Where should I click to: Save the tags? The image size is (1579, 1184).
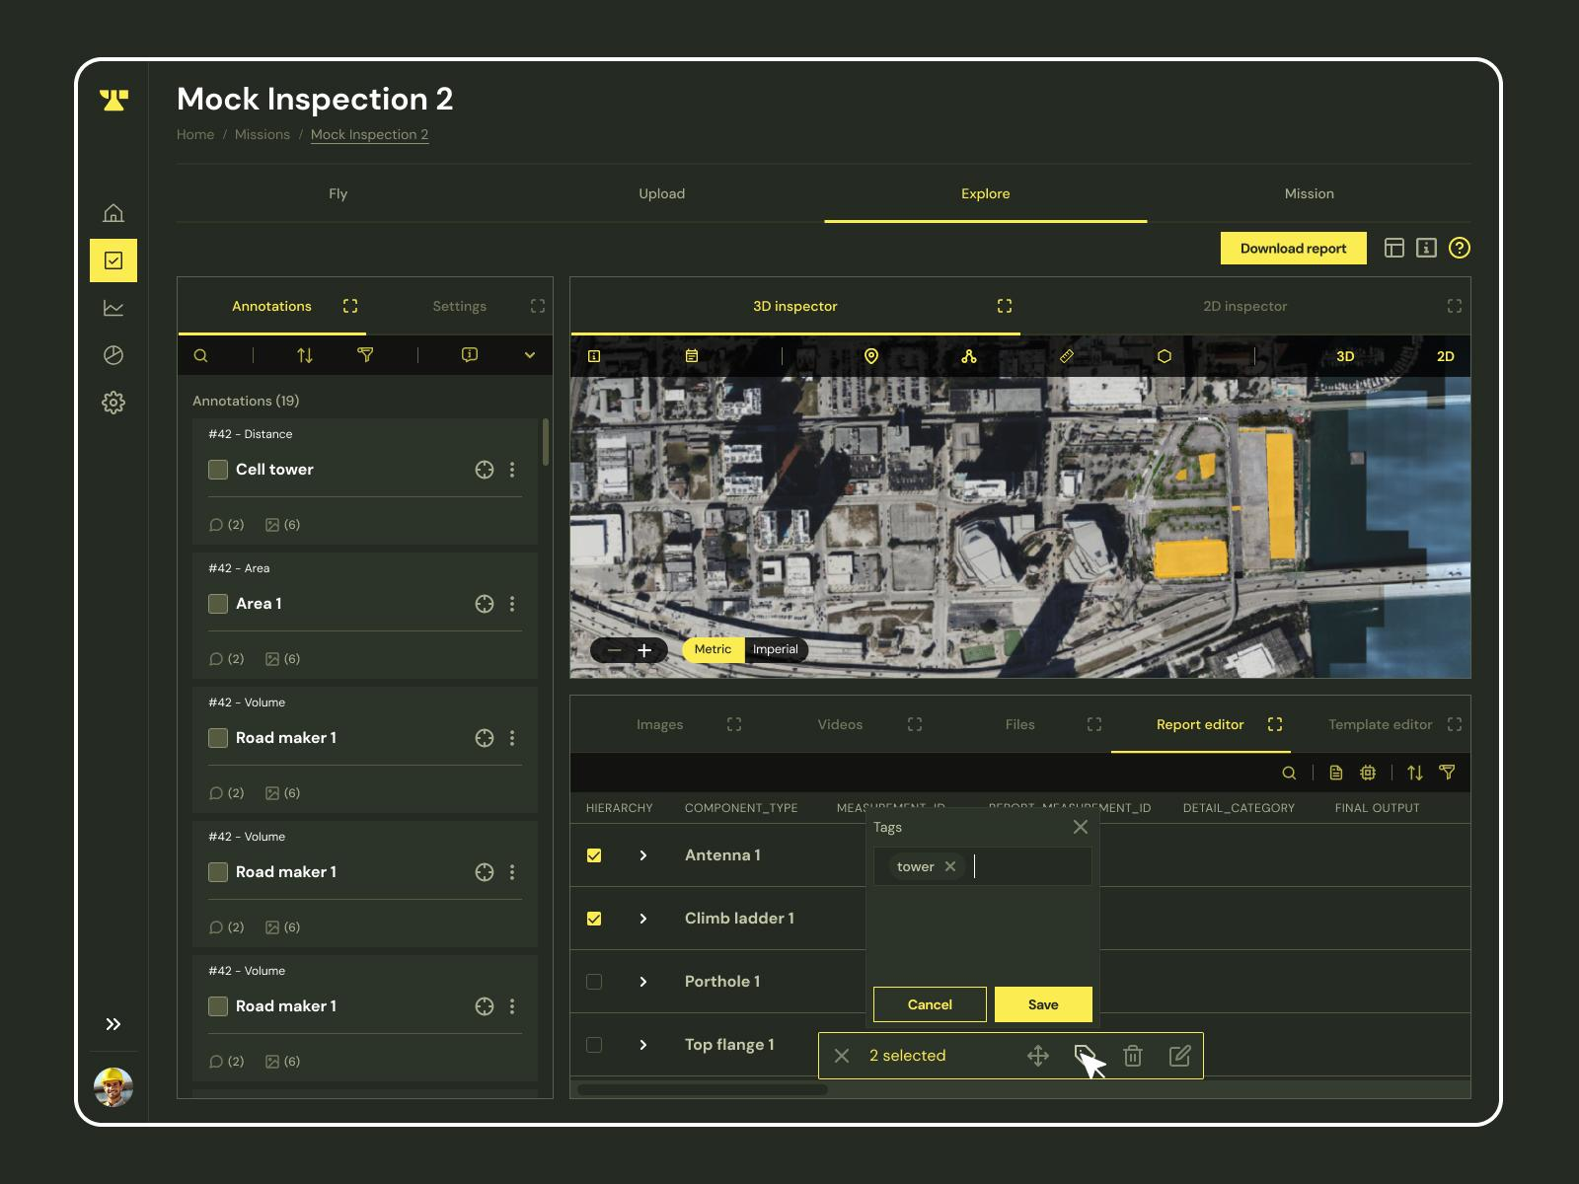tap(1043, 1004)
